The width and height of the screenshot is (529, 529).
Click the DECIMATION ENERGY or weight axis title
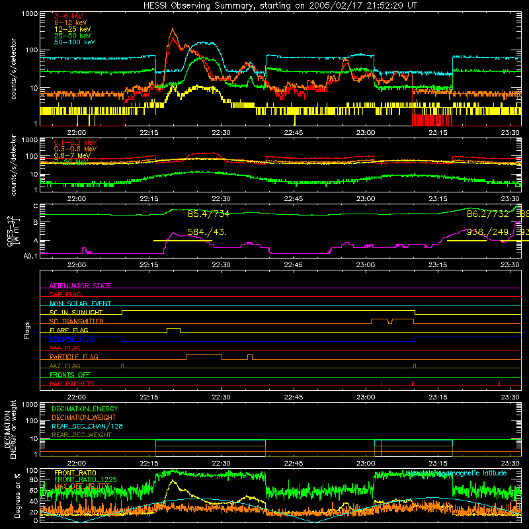pyautogui.click(x=10, y=430)
